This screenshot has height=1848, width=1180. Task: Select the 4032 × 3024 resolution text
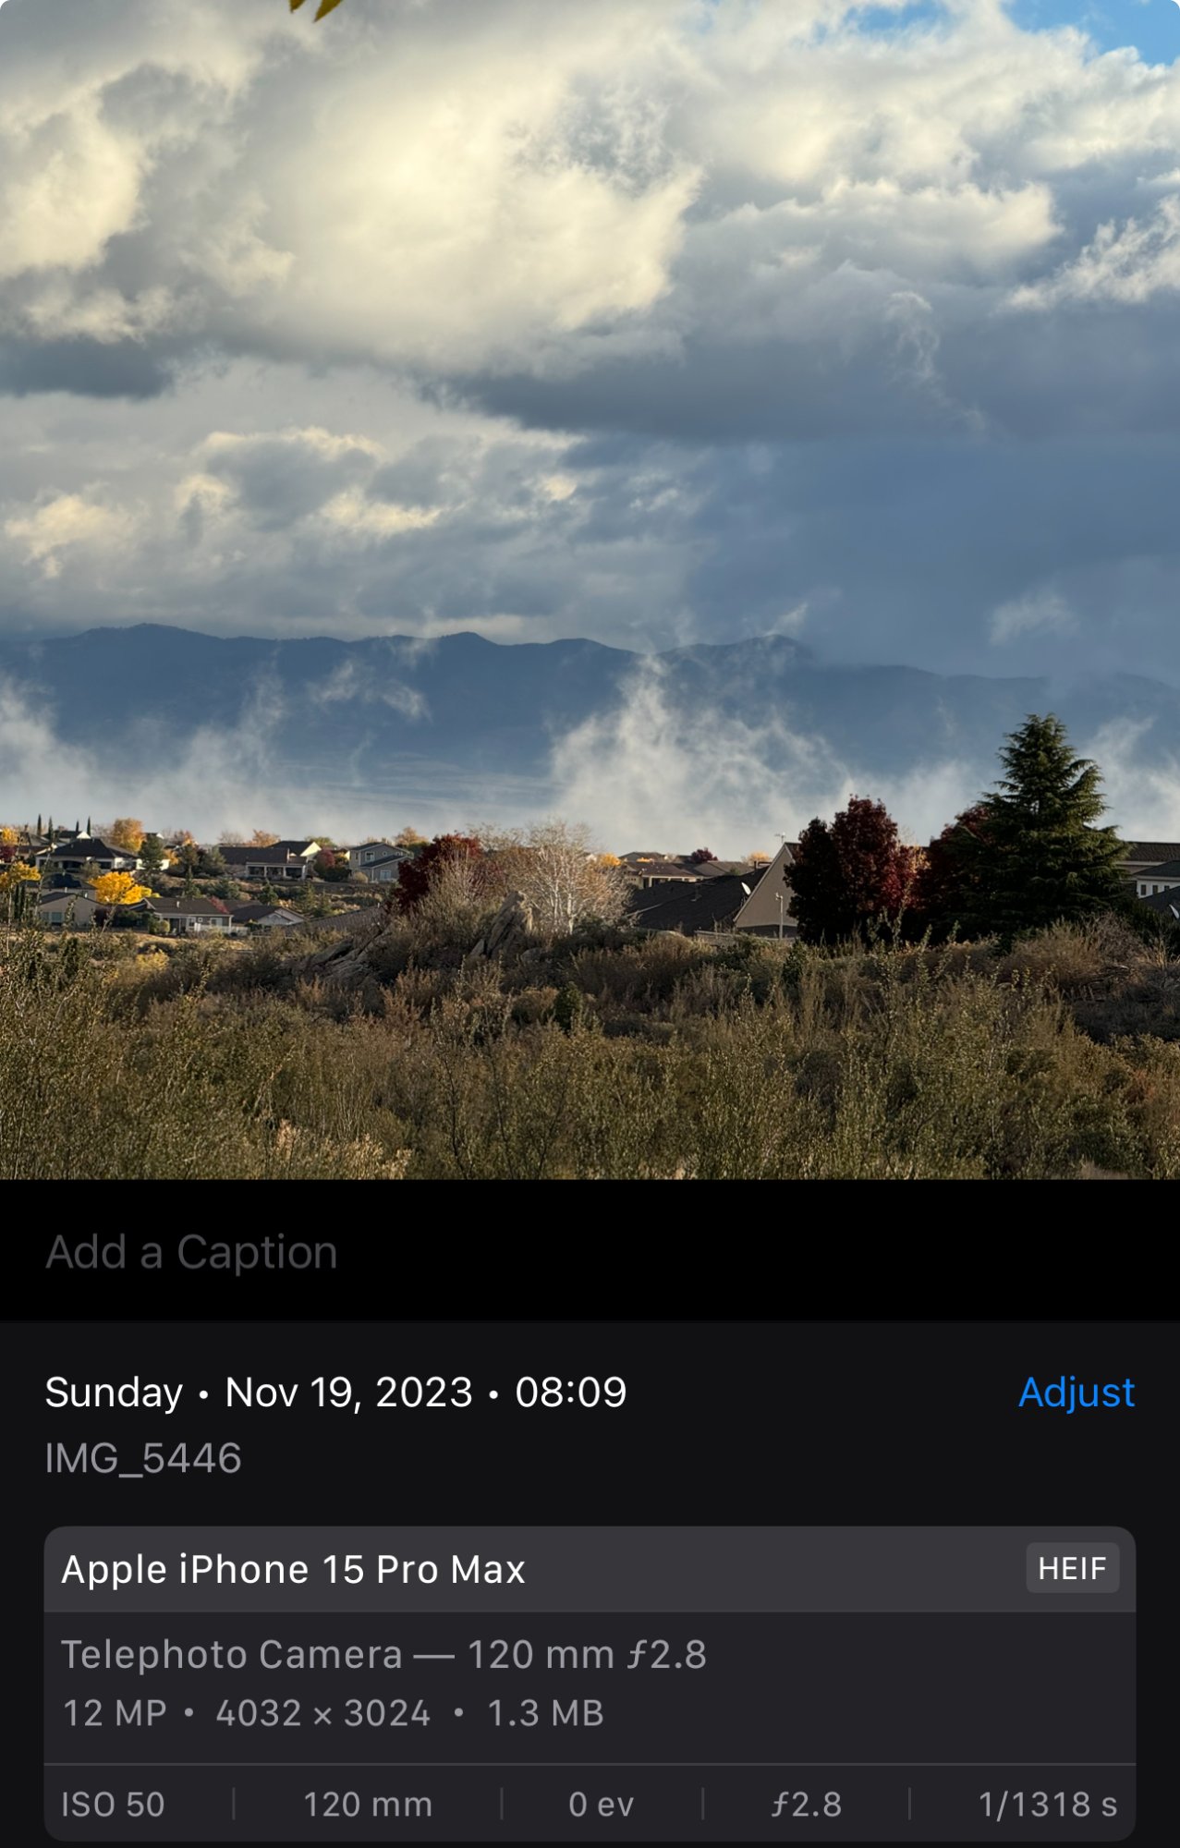(x=323, y=1713)
